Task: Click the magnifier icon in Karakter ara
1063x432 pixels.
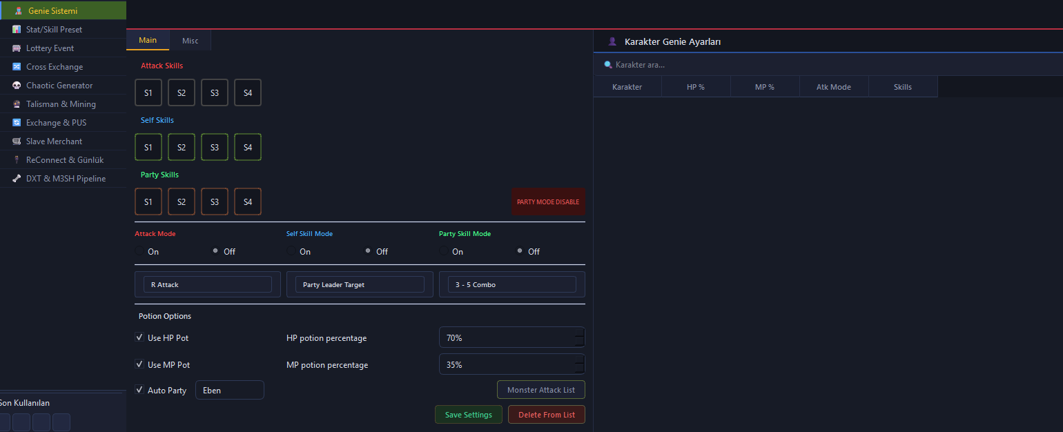Action: (608, 65)
